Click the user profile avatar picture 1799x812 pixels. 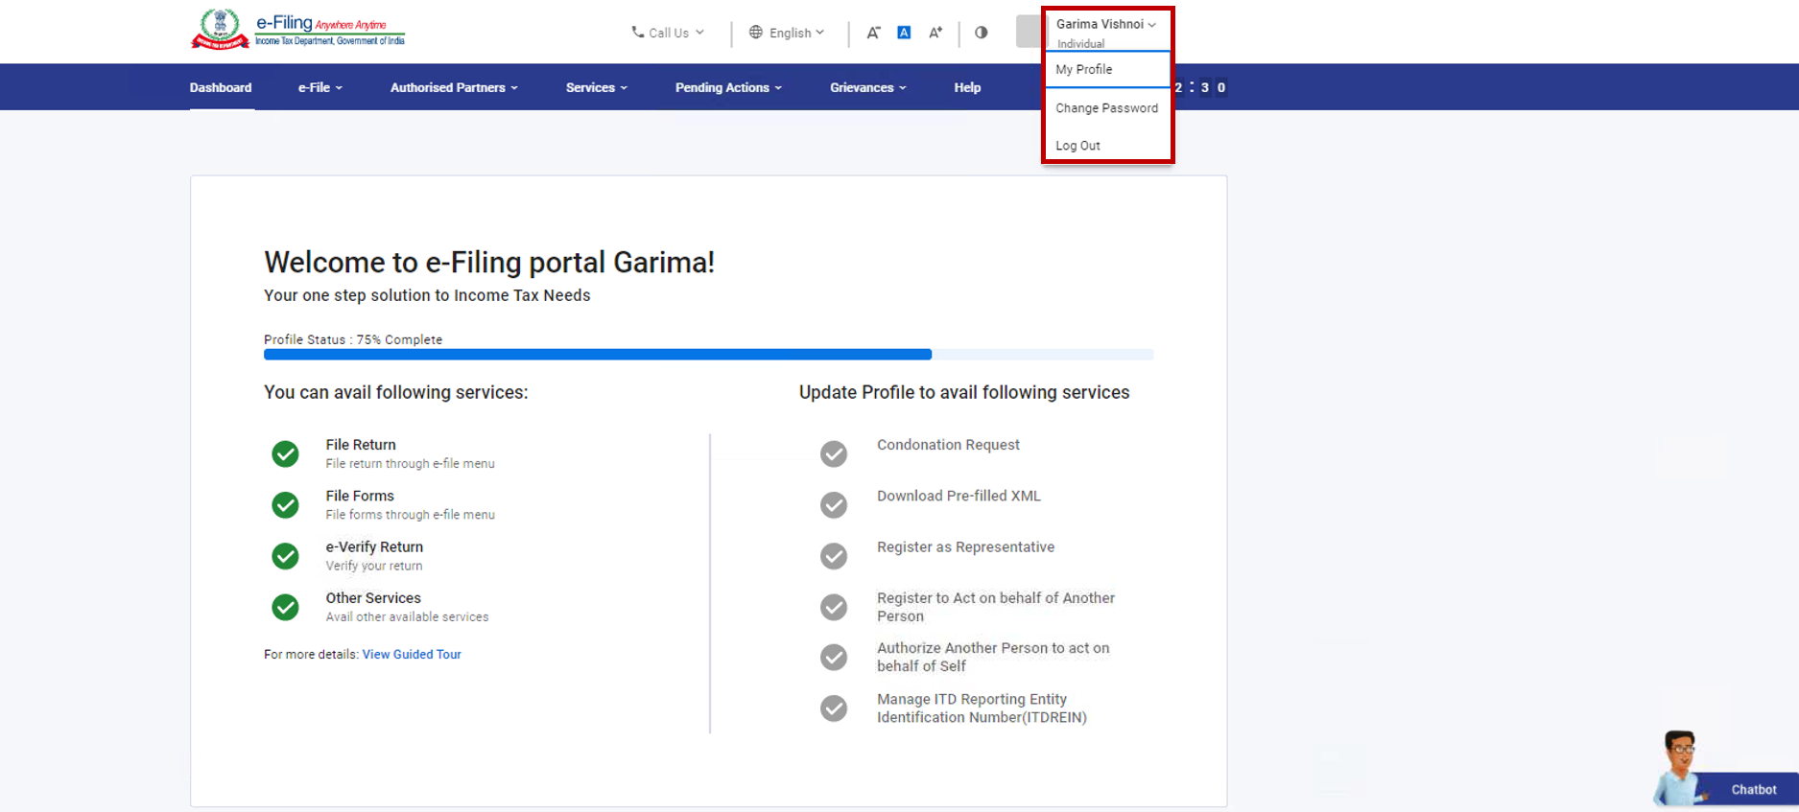(x=1030, y=32)
